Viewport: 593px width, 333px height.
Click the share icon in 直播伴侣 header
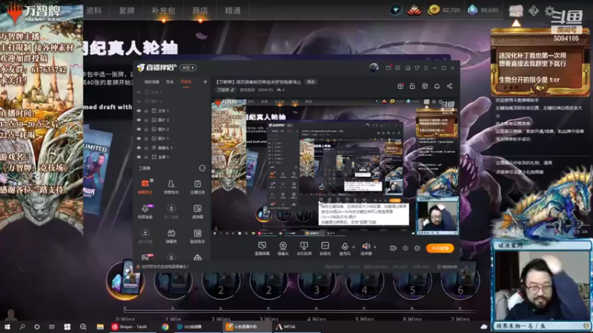click(449, 86)
